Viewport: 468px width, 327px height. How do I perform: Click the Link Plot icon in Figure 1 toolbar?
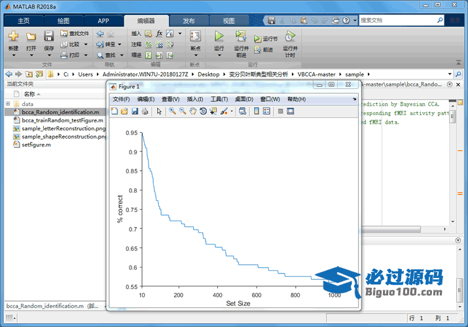click(x=242, y=111)
